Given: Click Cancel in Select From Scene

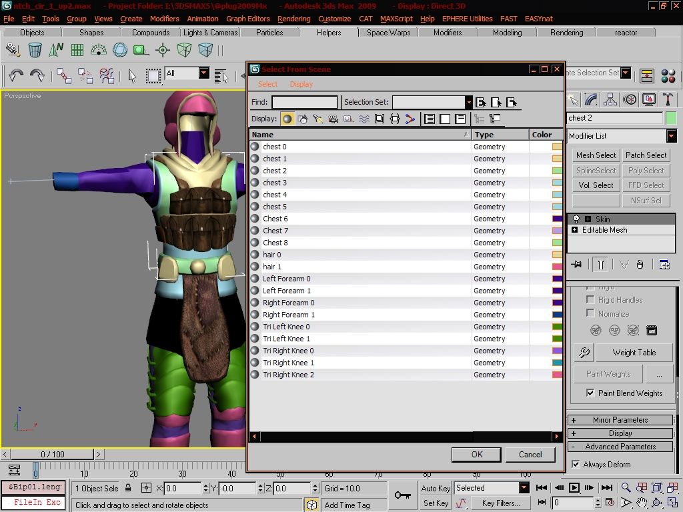Looking at the screenshot, I should [530, 454].
